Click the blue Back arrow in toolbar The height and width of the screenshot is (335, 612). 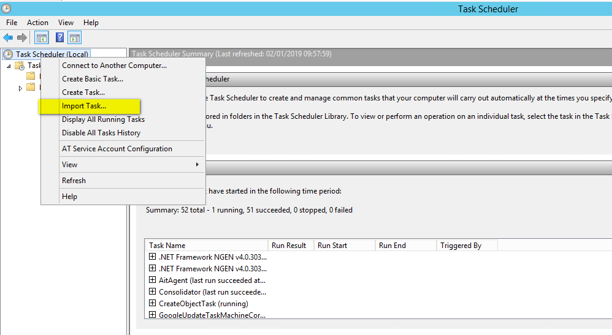click(8, 38)
